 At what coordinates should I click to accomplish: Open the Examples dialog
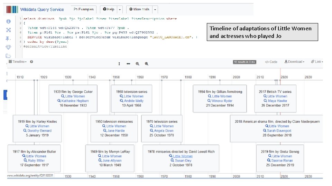(x=84, y=10)
